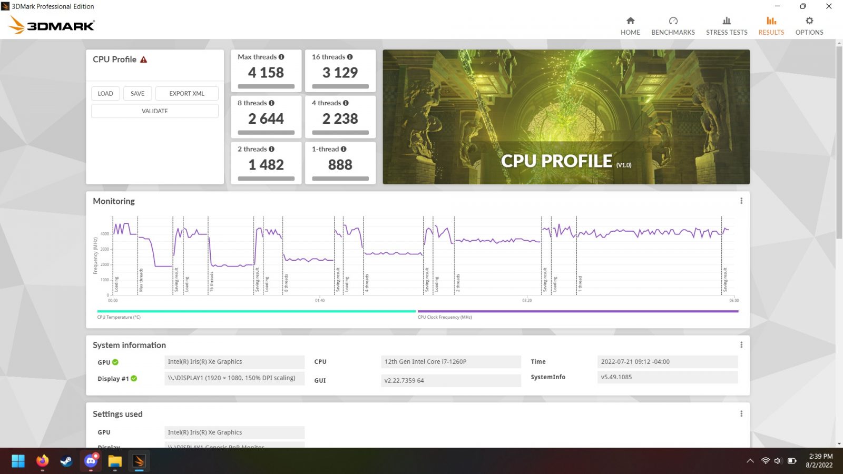Switch to STRESS TESTS tab
The height and width of the screenshot is (474, 843).
[x=727, y=26]
